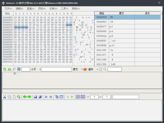
Task: Open the 项目(P) menu
Action: pos(42,8)
